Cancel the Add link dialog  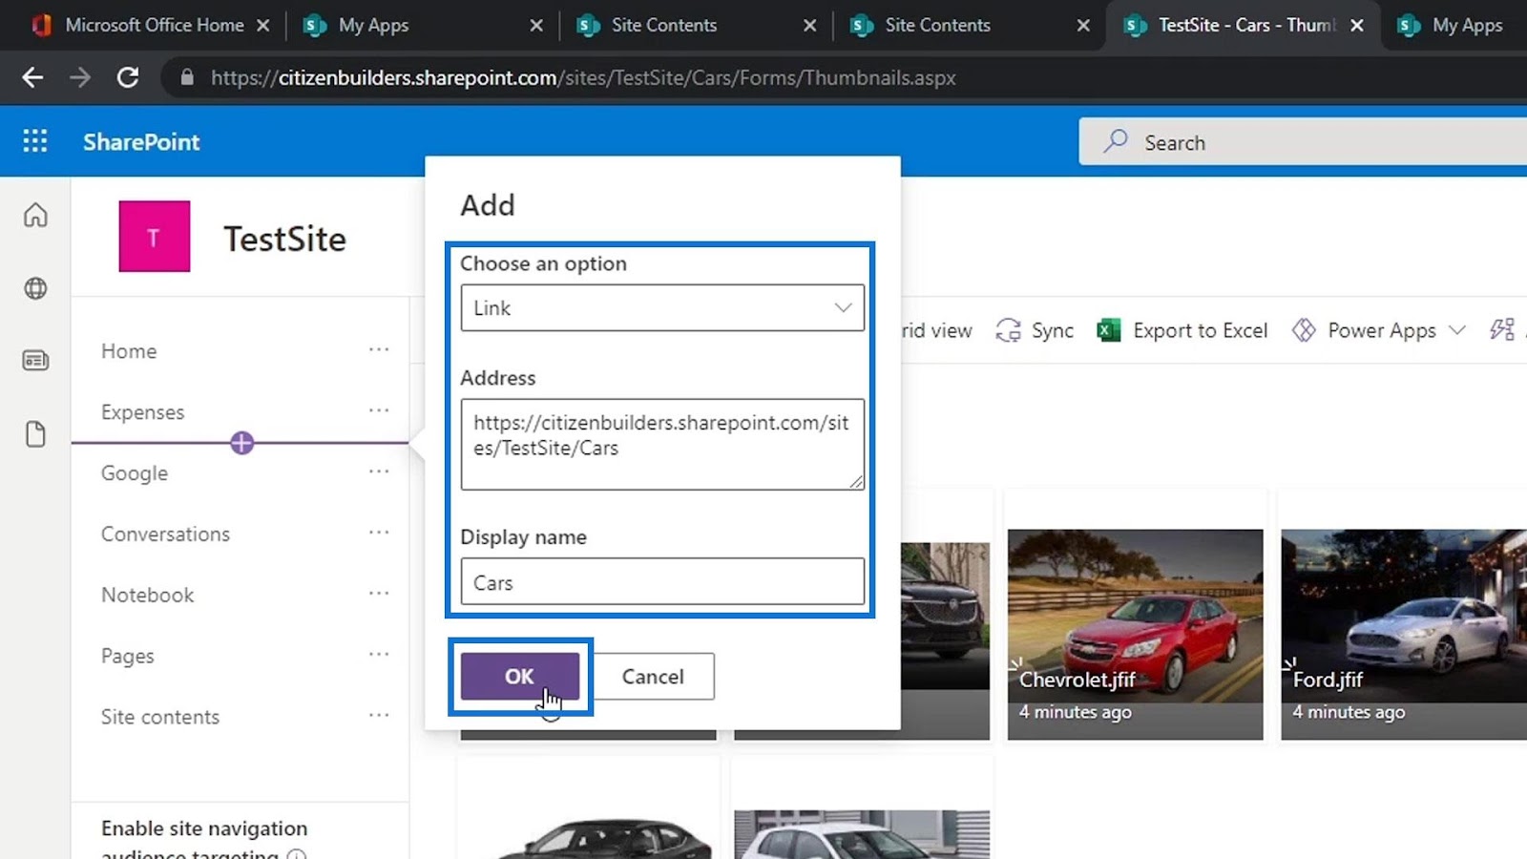tap(654, 677)
